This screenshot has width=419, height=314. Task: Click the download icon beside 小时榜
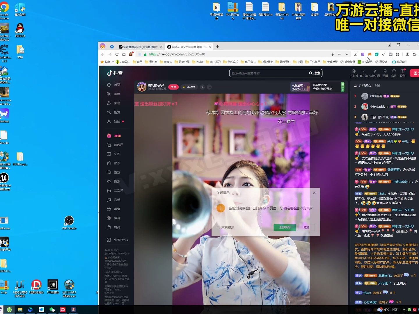pos(202,87)
